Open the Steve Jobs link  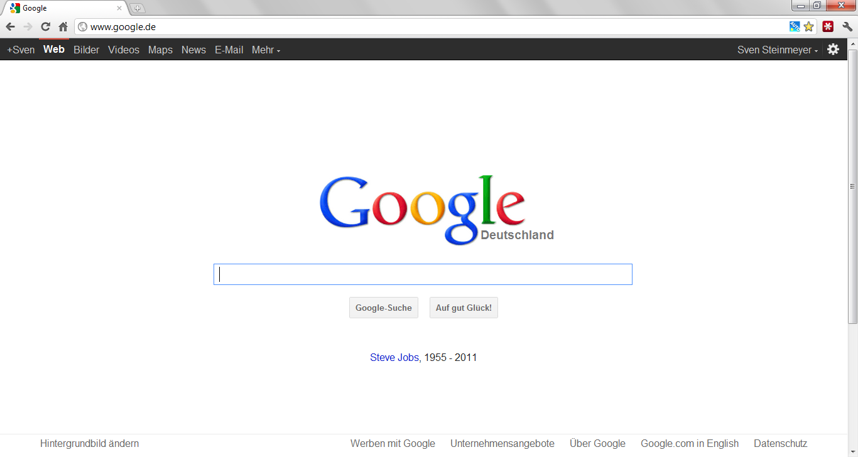(394, 357)
